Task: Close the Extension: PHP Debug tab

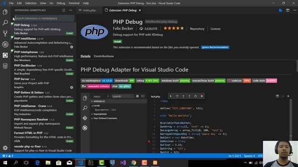Action: coord(140,10)
